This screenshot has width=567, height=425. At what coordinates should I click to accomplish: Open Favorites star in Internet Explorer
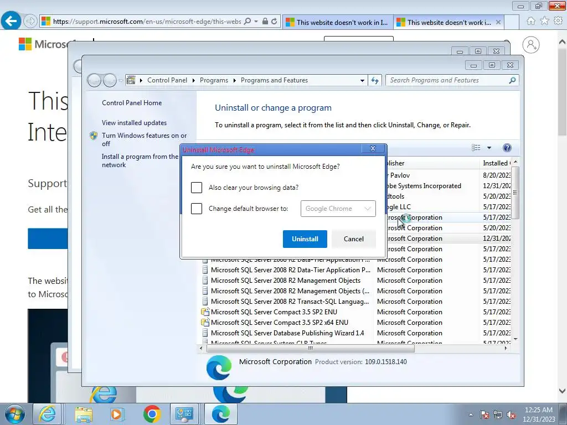click(544, 21)
